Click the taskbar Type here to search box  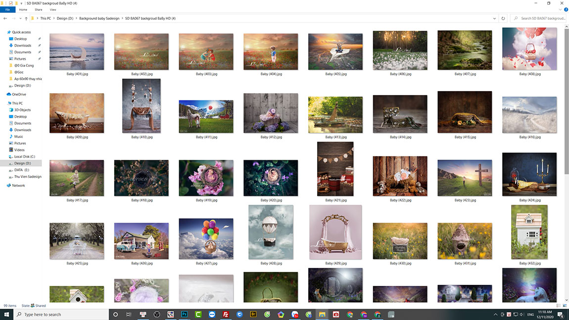[61, 315]
